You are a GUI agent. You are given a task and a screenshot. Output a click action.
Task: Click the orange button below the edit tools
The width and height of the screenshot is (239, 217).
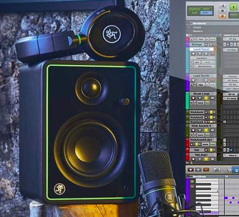(223, 16)
